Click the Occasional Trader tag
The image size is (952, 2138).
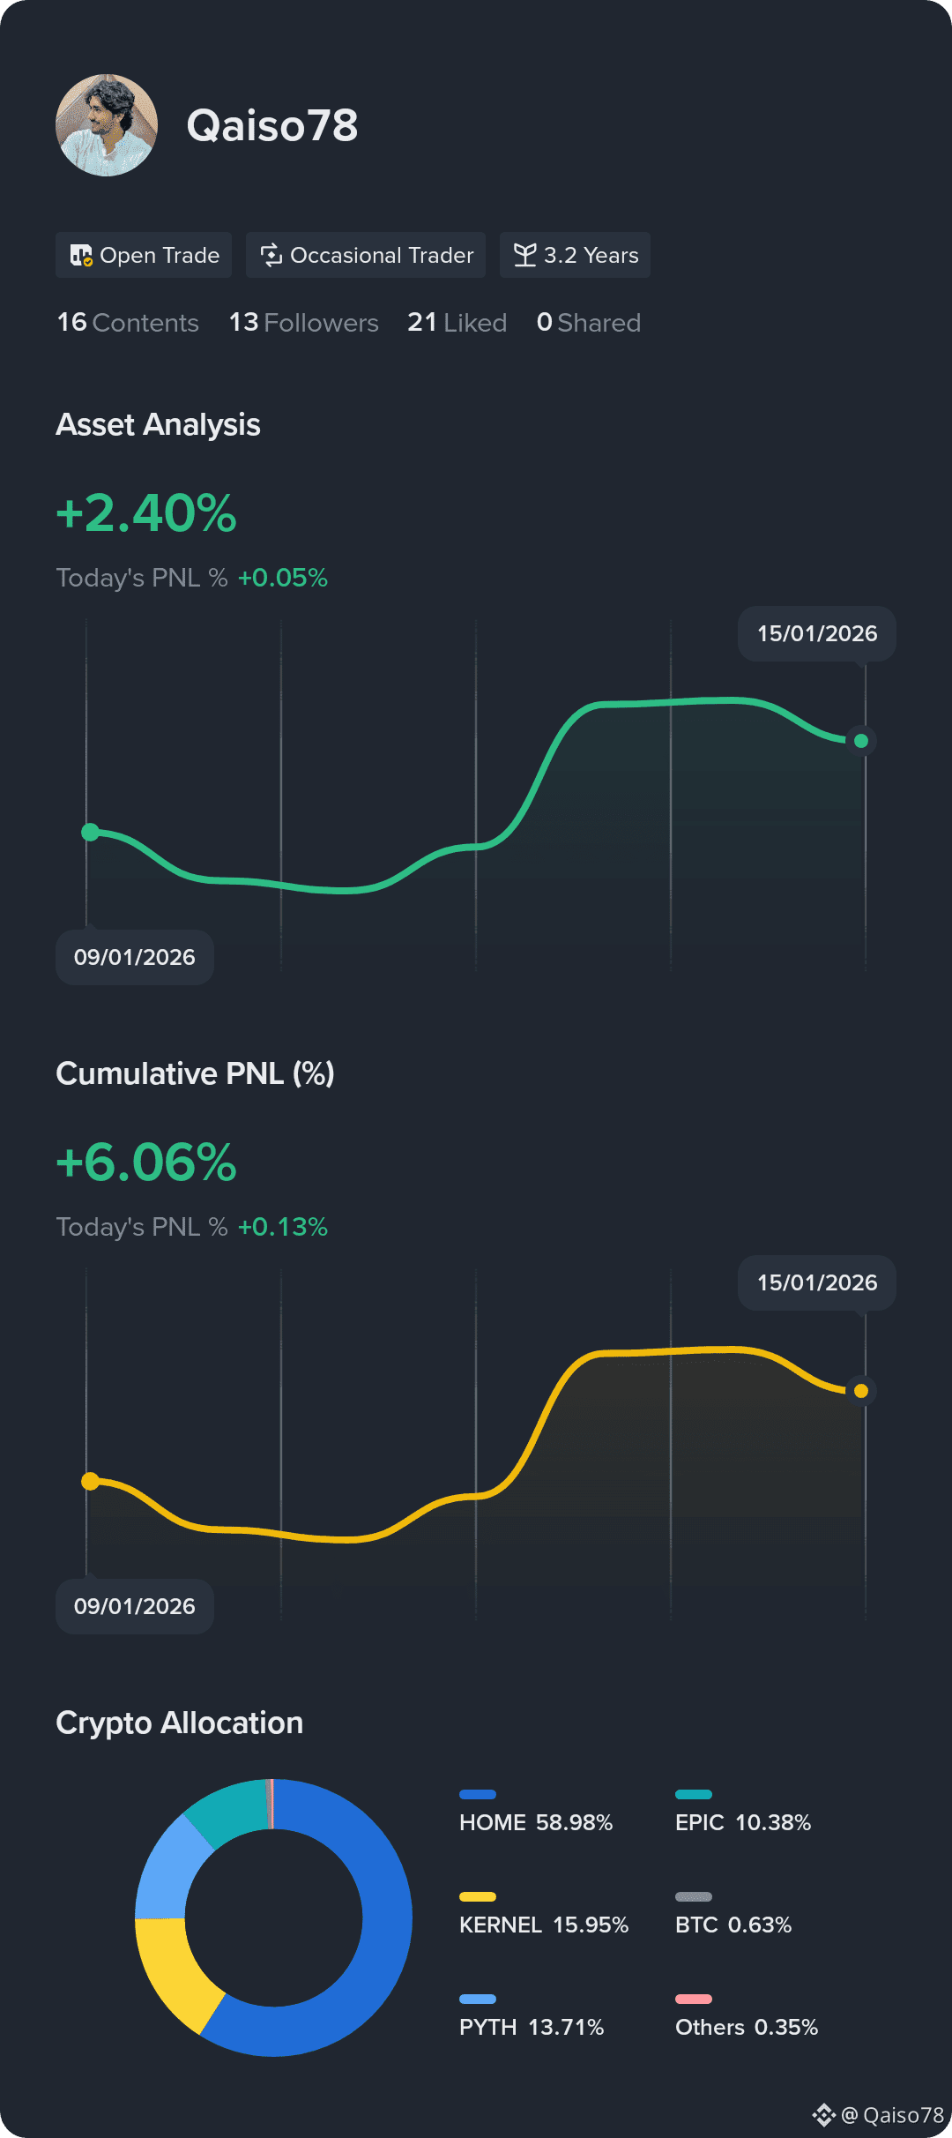point(366,255)
